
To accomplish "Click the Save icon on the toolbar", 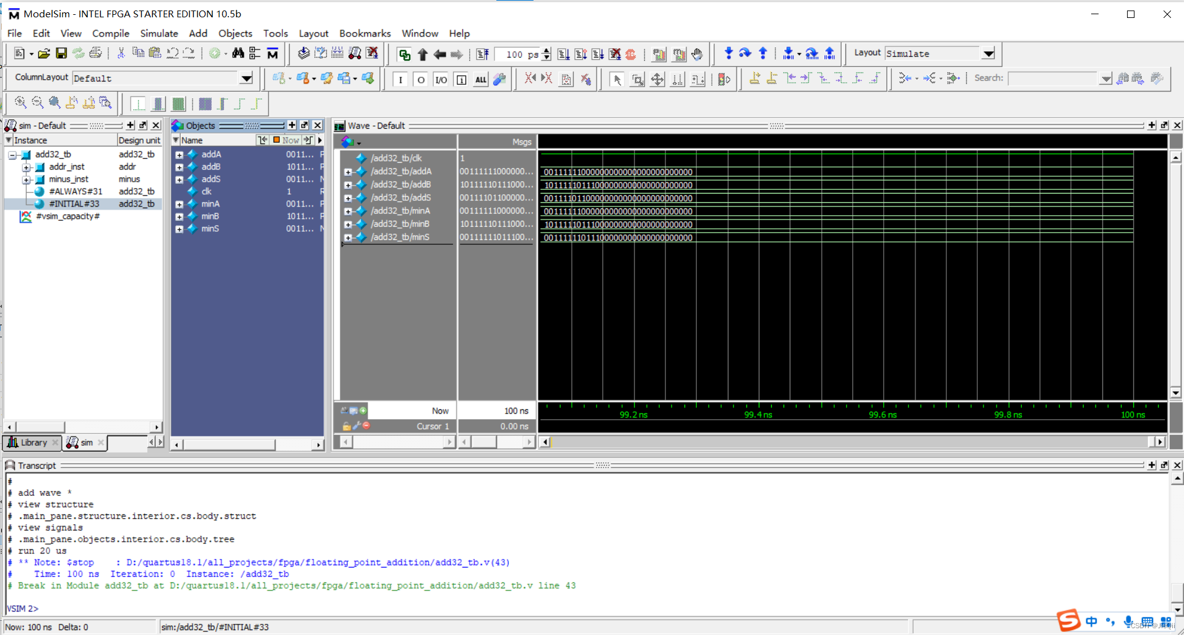I will [x=61, y=54].
